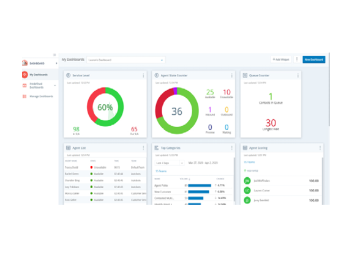352x264 pixels.
Task: Click 0 Outbound agent count
Action: [x=227, y=109]
